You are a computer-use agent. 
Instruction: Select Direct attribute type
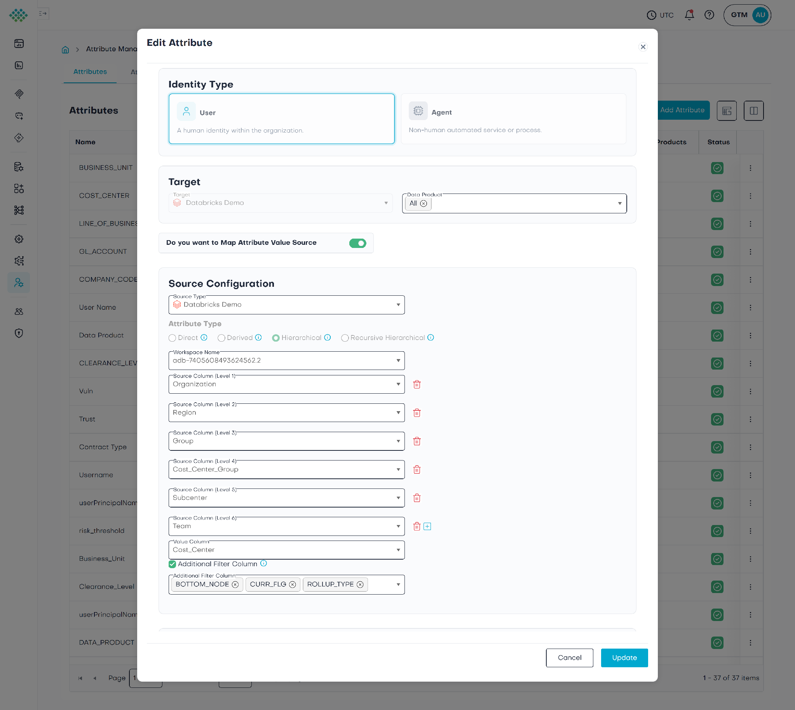172,338
